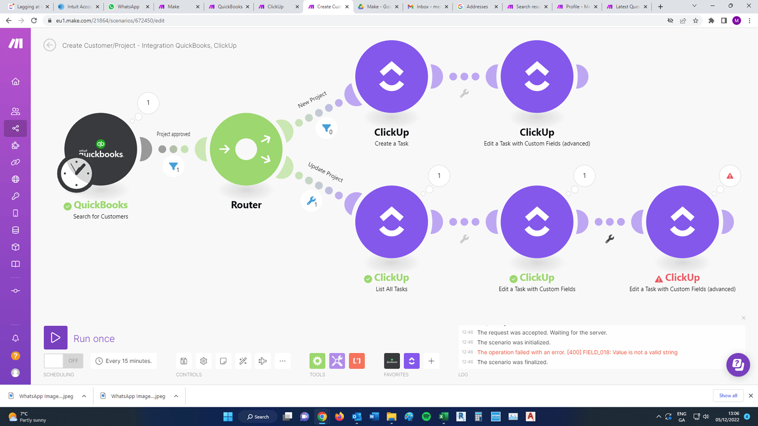Open Make help via the question mark bubble

pyautogui.click(x=738, y=365)
